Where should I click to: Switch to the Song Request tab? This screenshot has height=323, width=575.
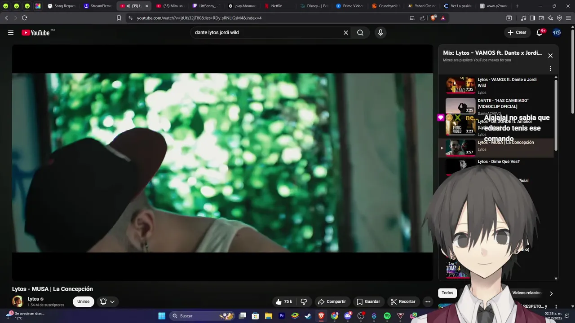pos(61,6)
